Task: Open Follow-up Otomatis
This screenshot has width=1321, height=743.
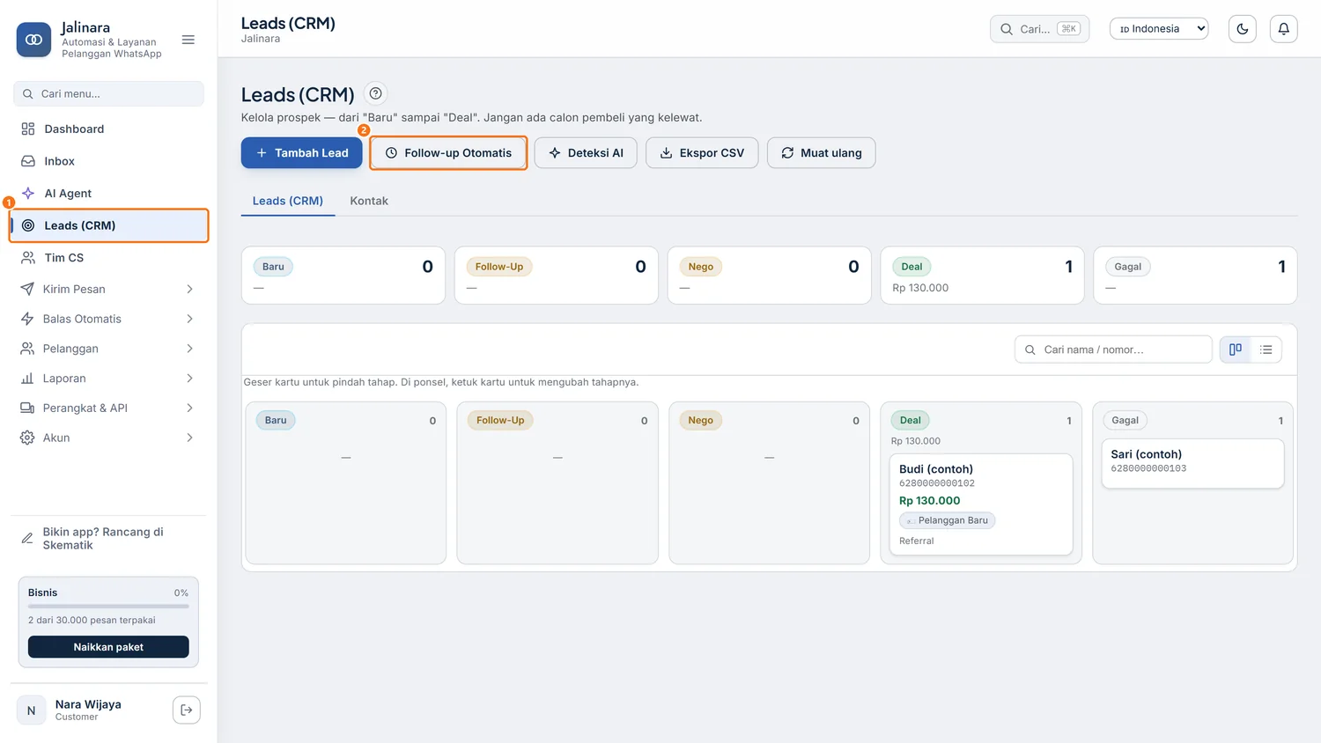Action: pos(448,152)
